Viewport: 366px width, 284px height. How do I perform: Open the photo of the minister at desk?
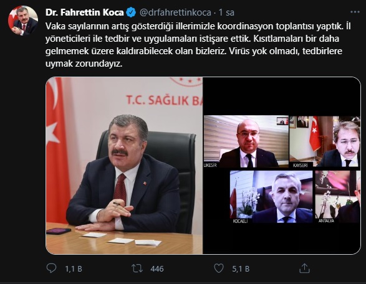point(125,166)
